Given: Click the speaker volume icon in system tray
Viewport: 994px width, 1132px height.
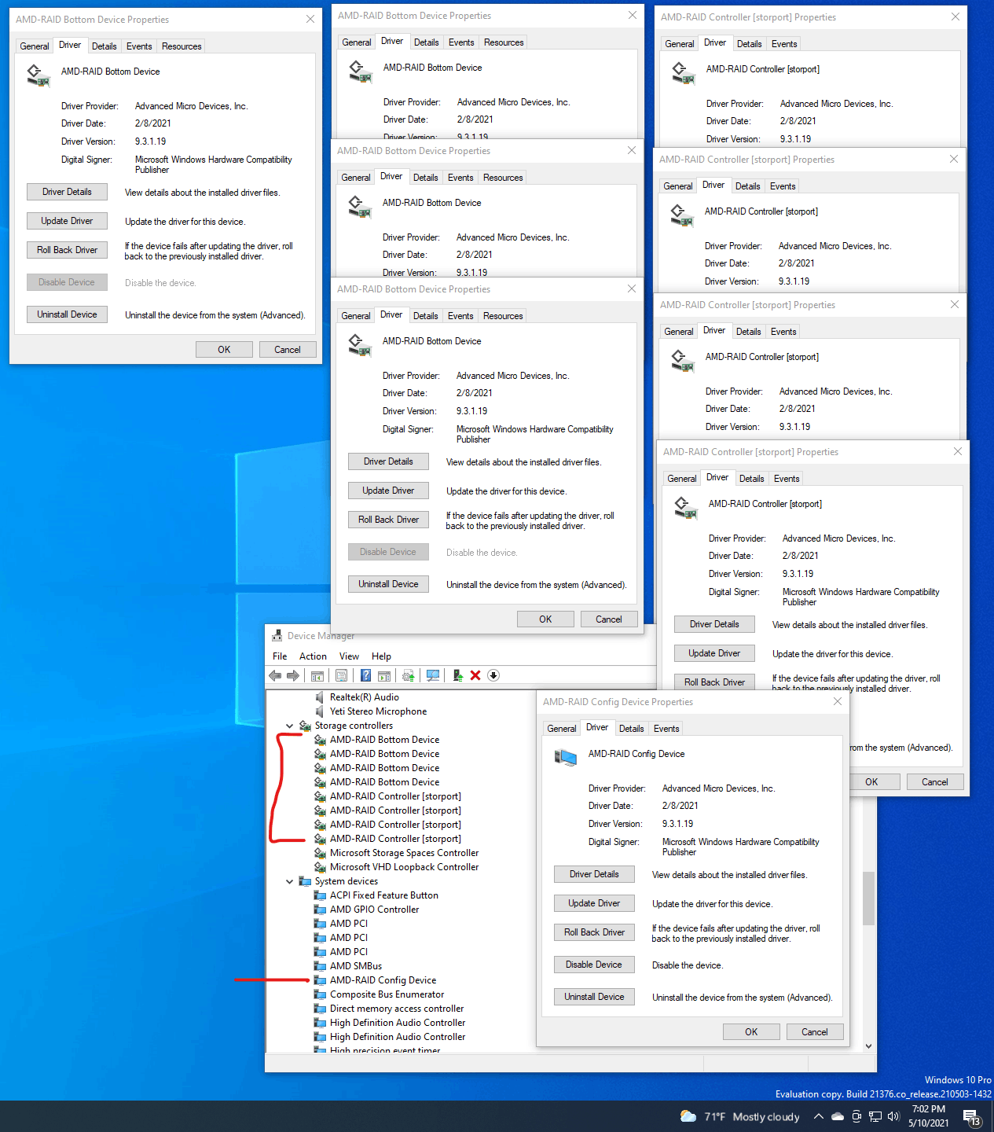Looking at the screenshot, I should click(x=893, y=1116).
